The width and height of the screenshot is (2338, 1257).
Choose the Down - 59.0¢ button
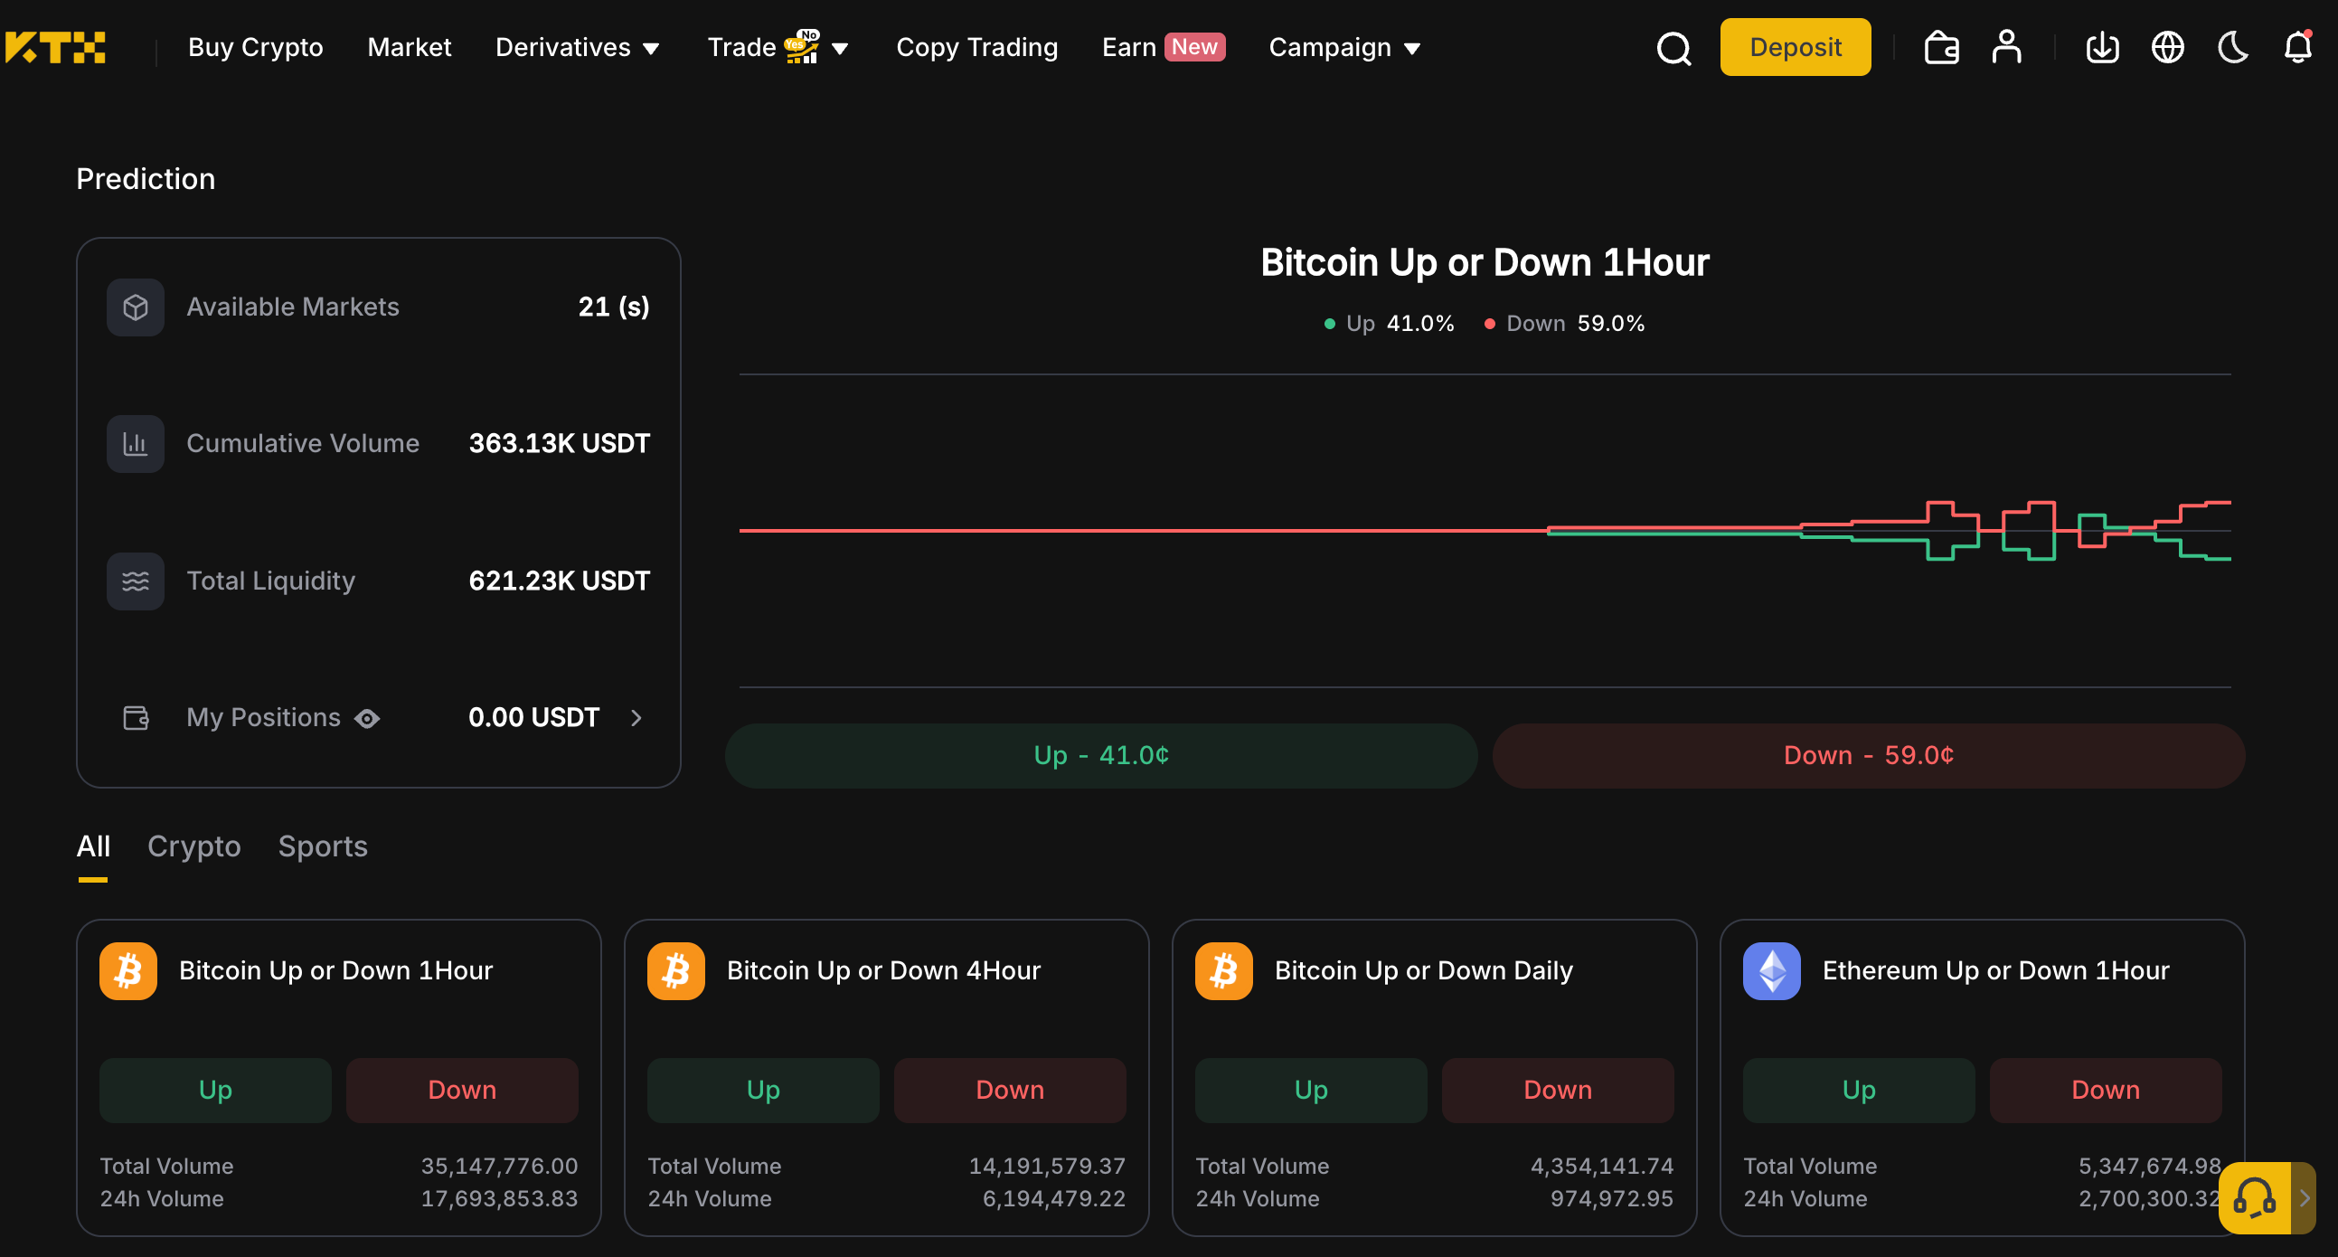click(x=1869, y=755)
